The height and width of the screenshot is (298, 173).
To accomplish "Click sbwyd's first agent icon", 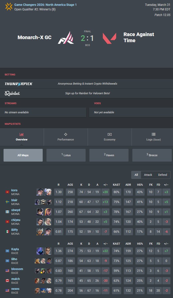I will (40, 212).
